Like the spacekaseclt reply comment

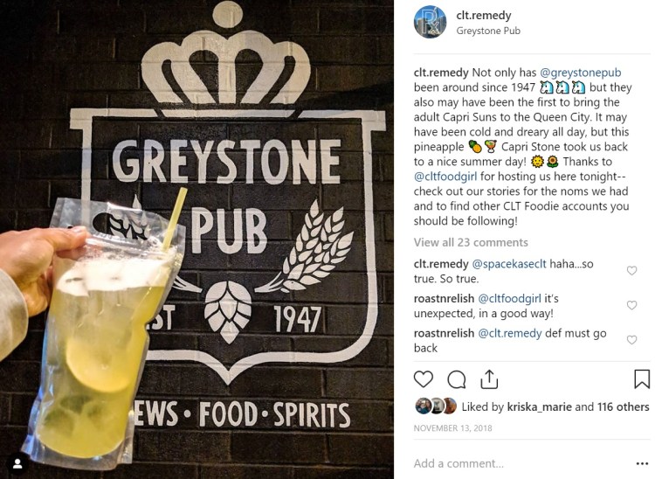click(632, 270)
